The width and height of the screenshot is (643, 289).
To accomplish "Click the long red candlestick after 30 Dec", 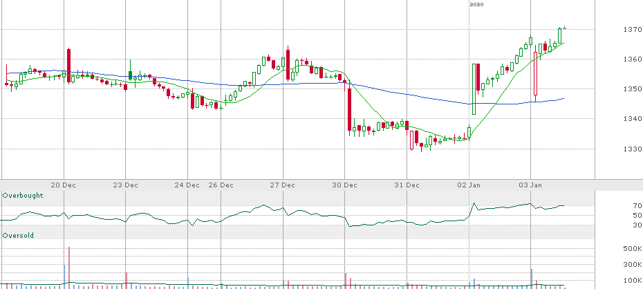I will point(349,109).
